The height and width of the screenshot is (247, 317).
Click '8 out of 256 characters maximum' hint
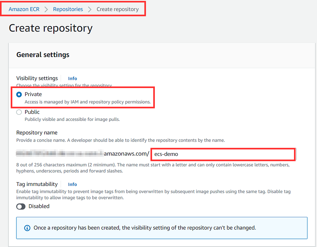pos(153,168)
